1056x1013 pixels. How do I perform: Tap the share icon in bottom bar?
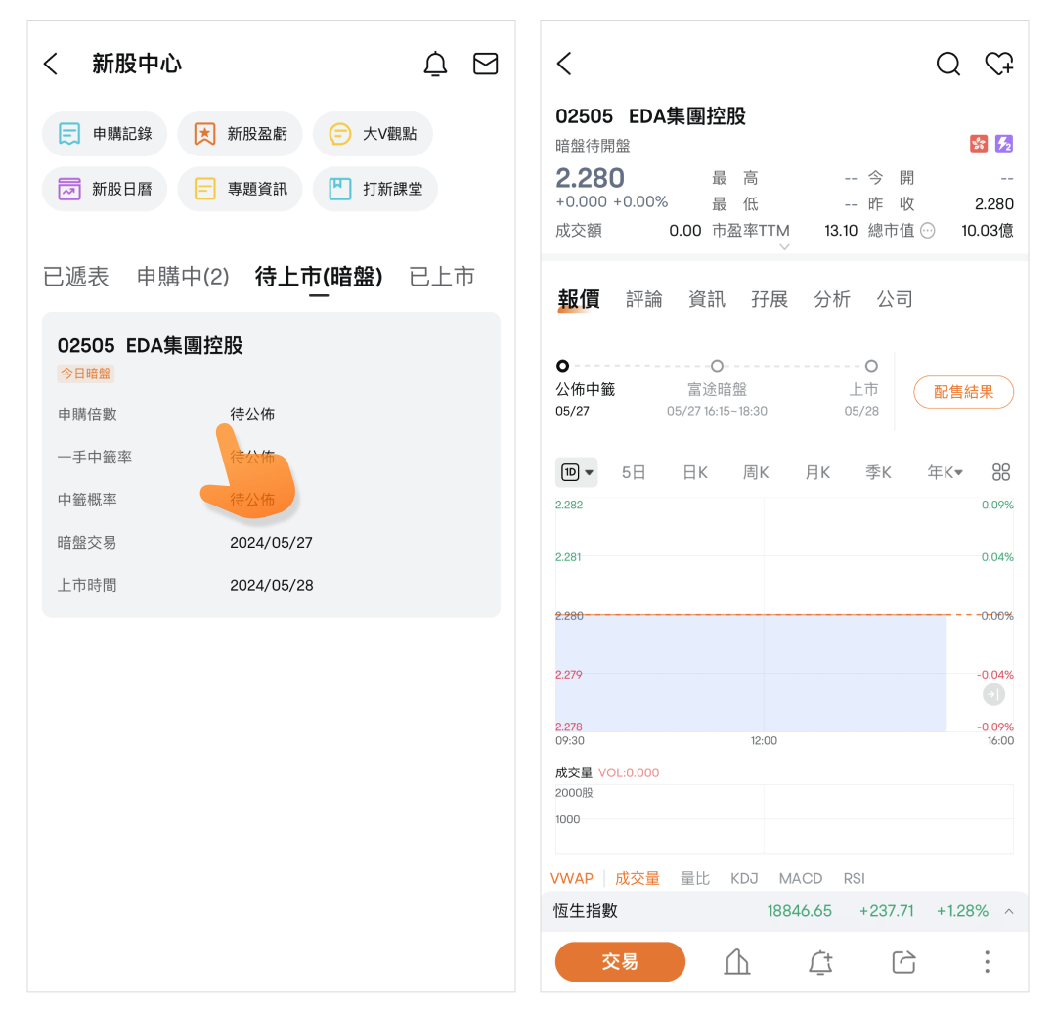click(x=903, y=962)
